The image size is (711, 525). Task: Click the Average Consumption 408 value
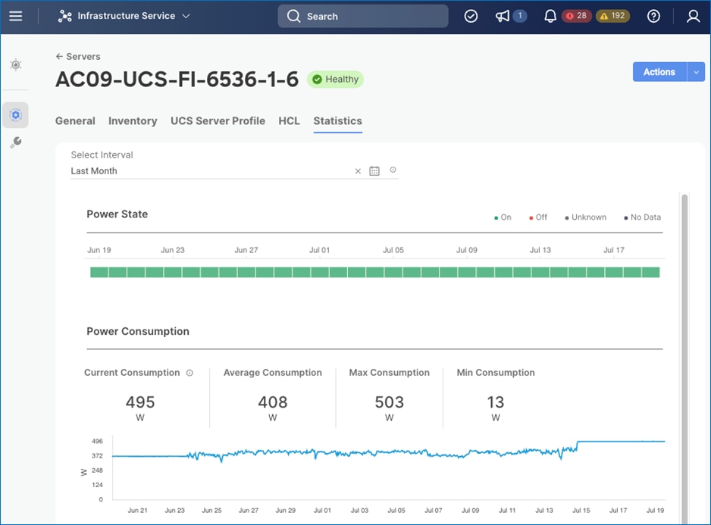[x=273, y=402]
